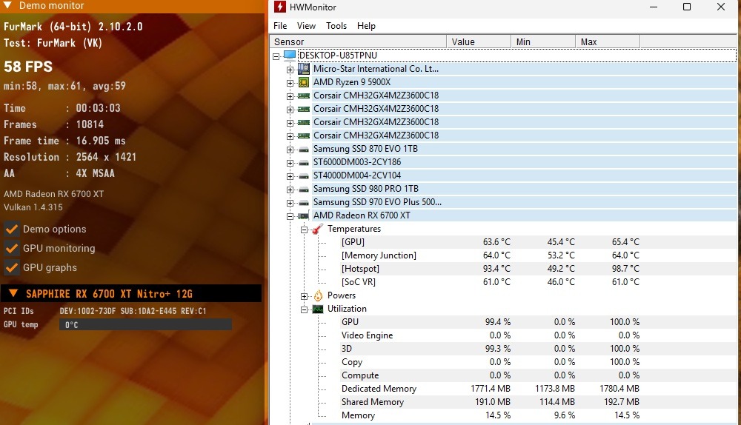The height and width of the screenshot is (425, 741).
Task: Click the Value column header
Action: click(x=479, y=41)
